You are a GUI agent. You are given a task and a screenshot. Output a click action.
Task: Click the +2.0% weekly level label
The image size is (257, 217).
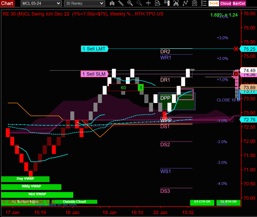[x=222, y=59]
